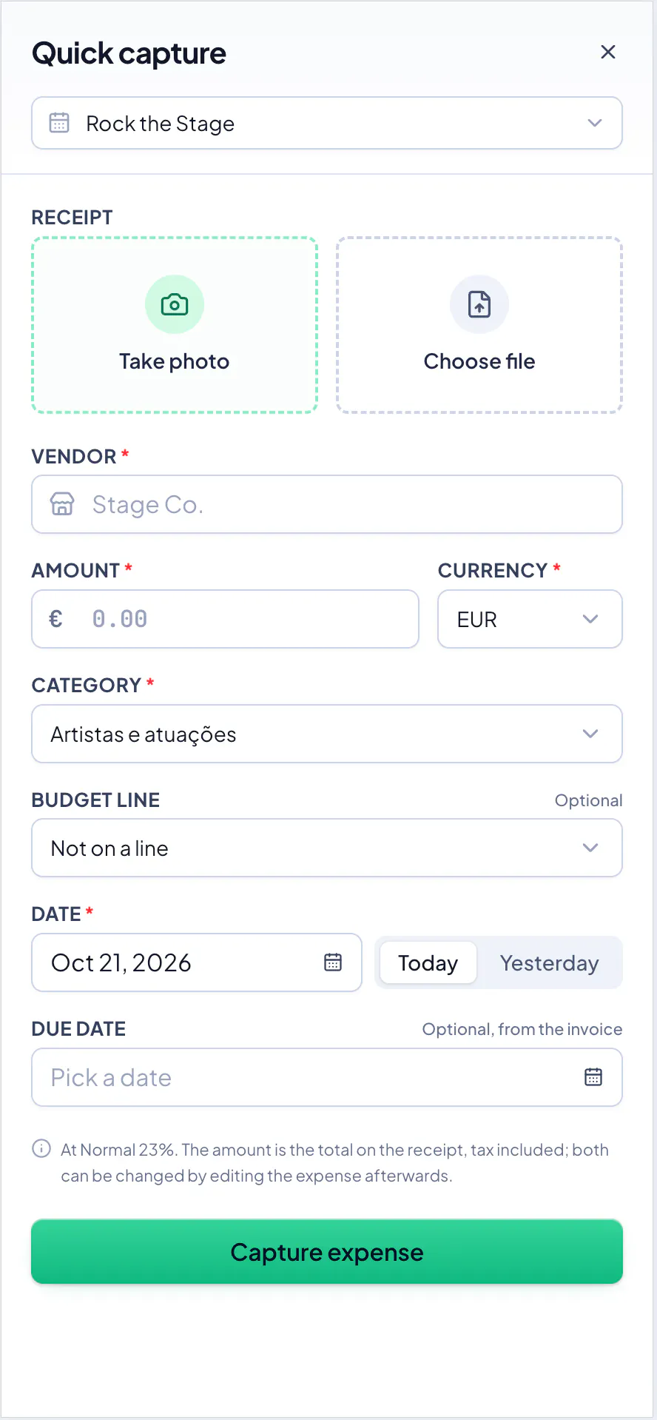The width and height of the screenshot is (657, 1420).
Task: Click the storefront icon in Vendor field
Action: pyautogui.click(x=62, y=504)
